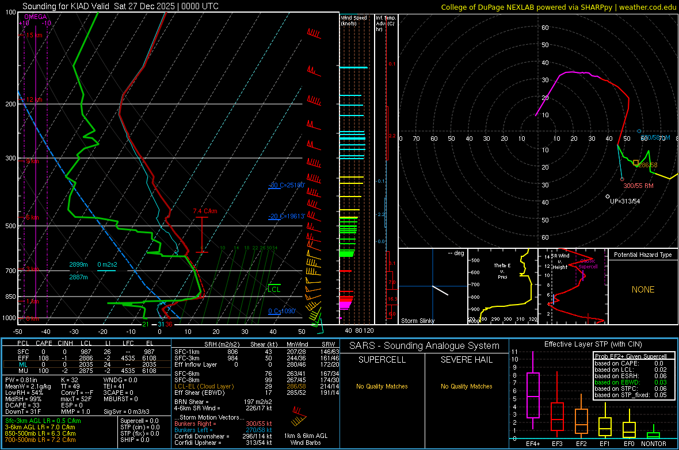Click No Quality Matches under SUPERCELL
The image size is (679, 450).
coord(382,386)
